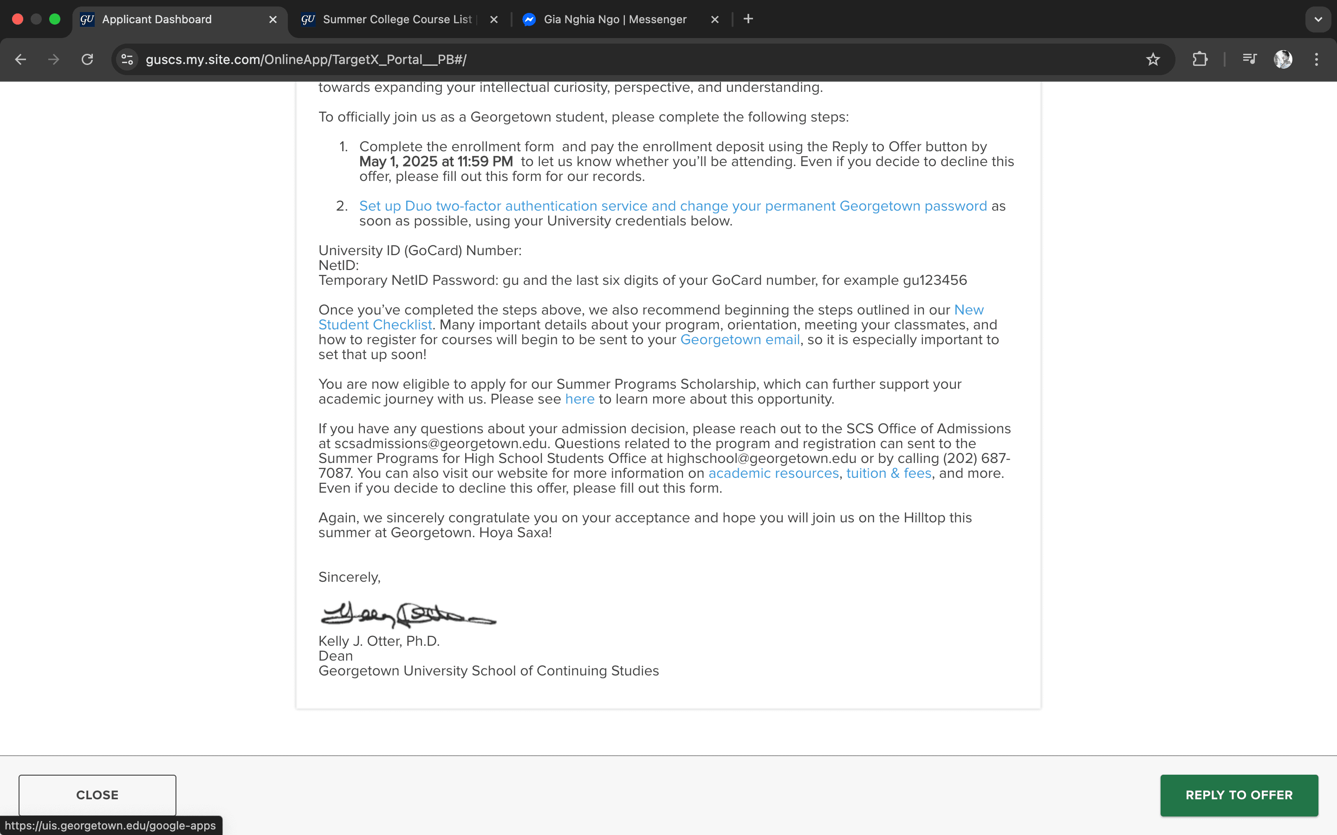Open the Chrome profile avatar

coord(1283,59)
